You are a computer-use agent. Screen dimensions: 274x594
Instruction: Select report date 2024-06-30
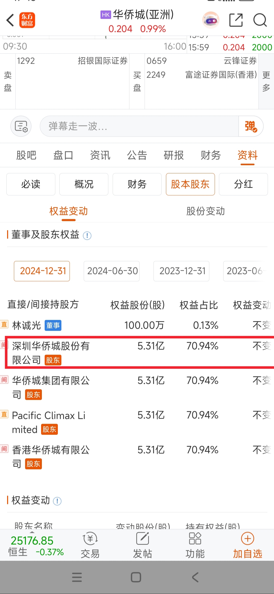[112, 271]
